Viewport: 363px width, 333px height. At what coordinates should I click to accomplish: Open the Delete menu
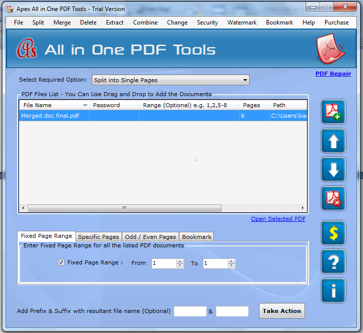88,23
